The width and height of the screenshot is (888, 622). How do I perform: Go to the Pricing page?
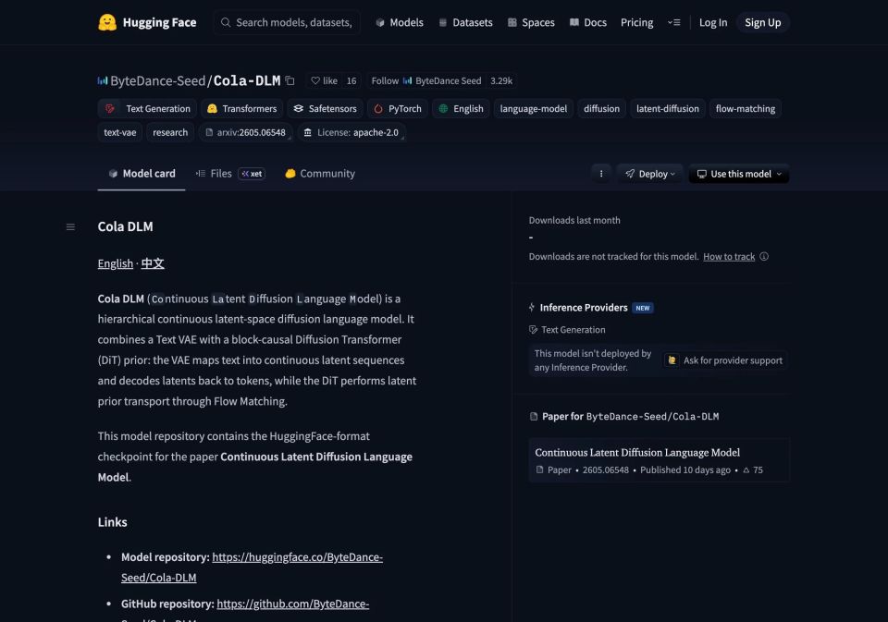[x=636, y=22]
